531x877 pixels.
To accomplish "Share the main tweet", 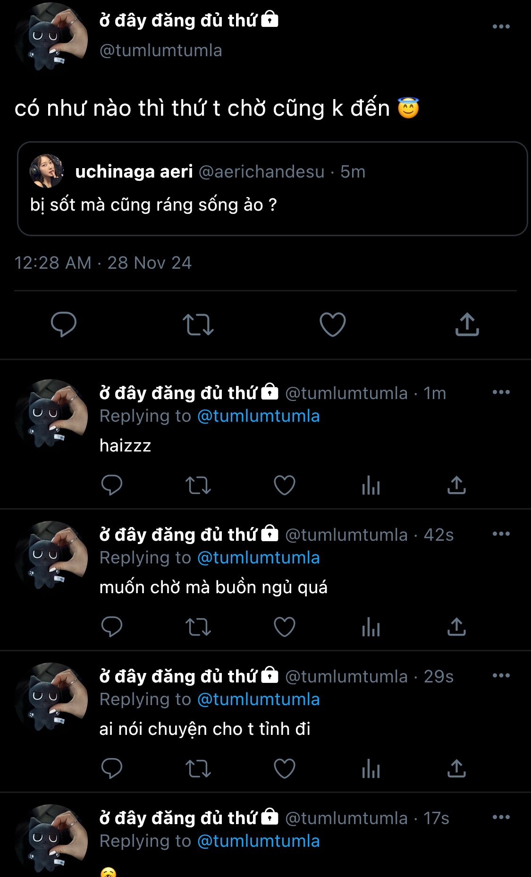I will tap(467, 324).
